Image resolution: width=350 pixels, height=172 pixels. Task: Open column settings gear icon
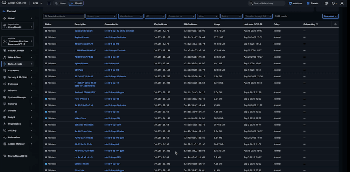[x=335, y=24]
